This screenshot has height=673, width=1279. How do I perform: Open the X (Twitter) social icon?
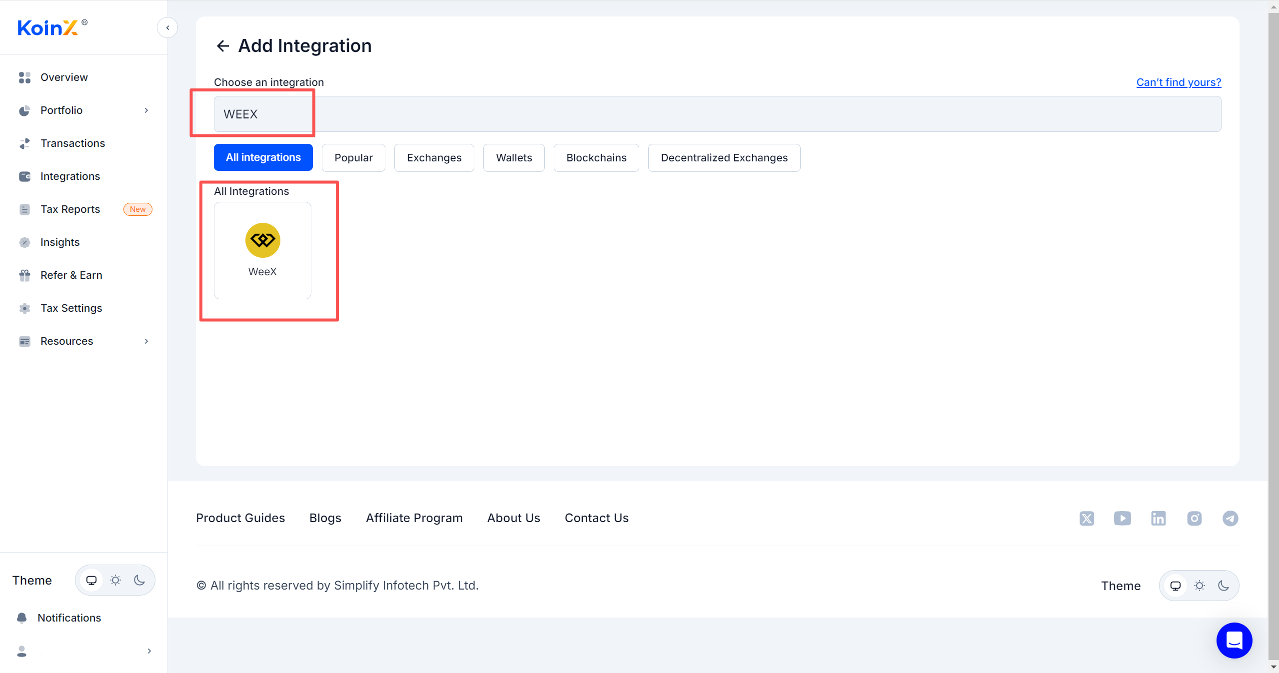pos(1086,518)
